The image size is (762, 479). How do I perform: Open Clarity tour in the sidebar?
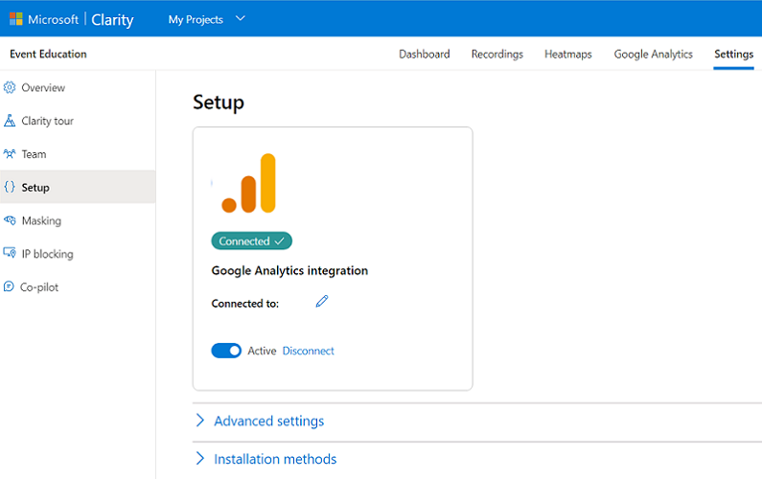point(78,121)
